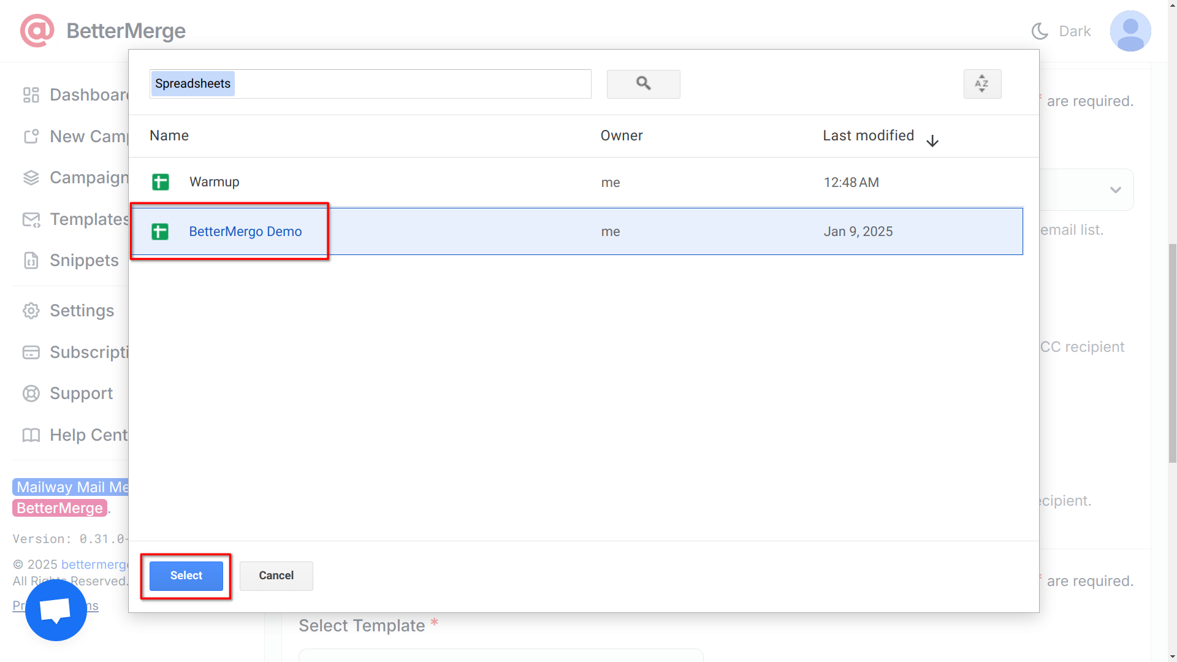This screenshot has width=1177, height=662.
Task: Click the Cancel button
Action: click(276, 575)
